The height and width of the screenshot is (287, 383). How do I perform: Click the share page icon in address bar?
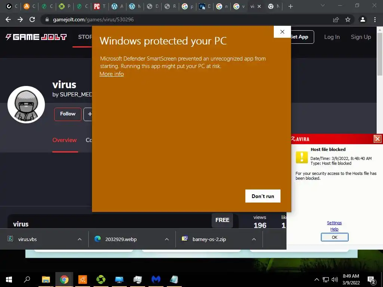pos(336,19)
